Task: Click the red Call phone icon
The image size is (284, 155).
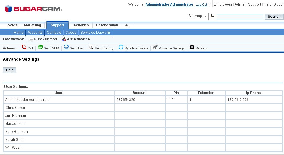Action: tap(24, 48)
